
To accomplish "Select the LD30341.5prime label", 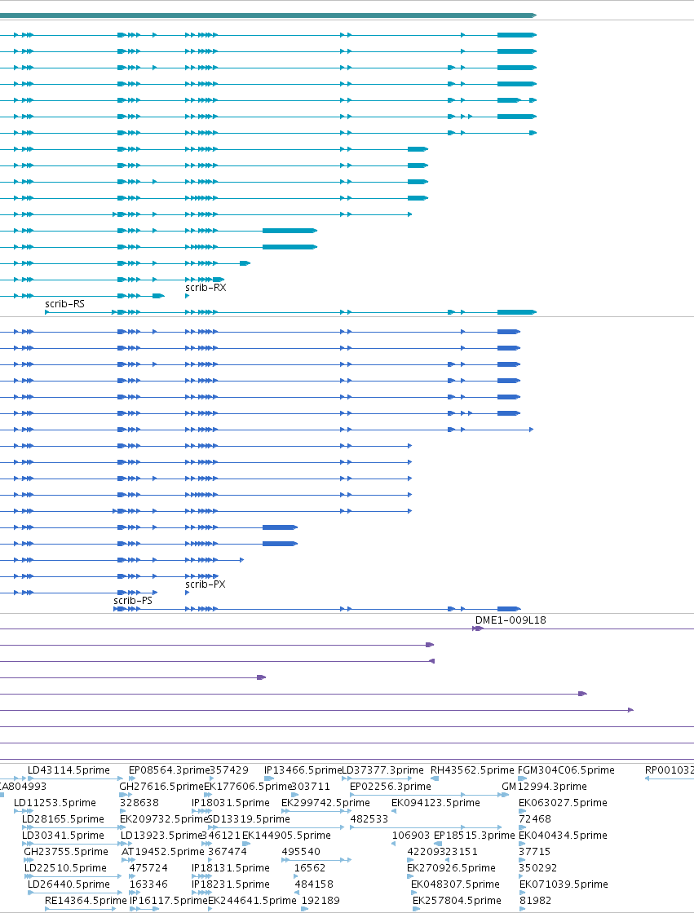I will tap(63, 836).
